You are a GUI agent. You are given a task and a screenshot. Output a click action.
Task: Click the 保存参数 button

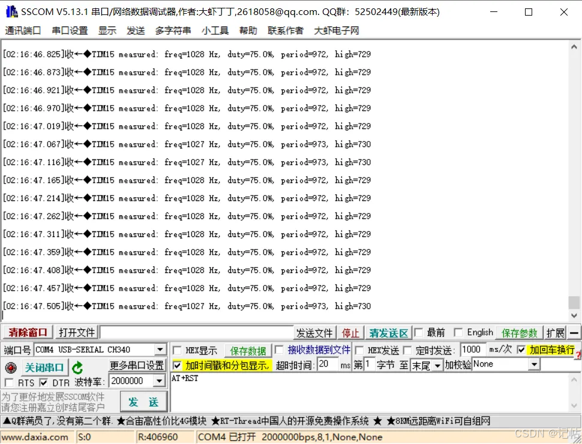point(519,333)
